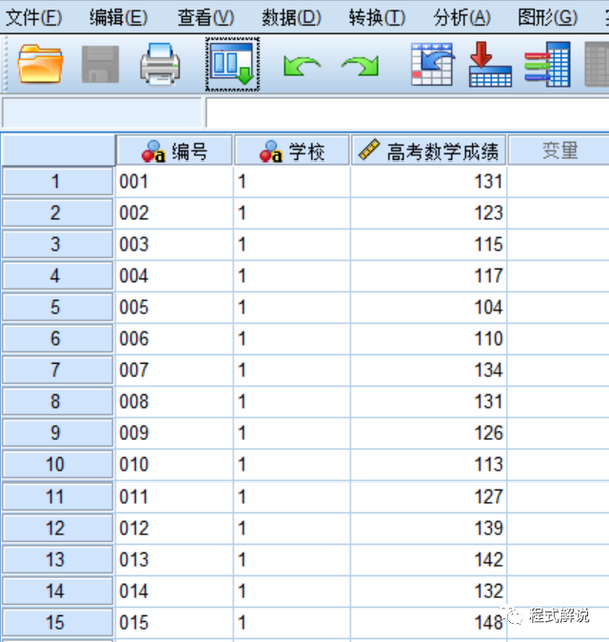Open the 数据(D) menu

tap(291, 17)
